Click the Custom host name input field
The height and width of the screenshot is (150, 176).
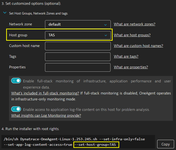[x=78, y=46]
